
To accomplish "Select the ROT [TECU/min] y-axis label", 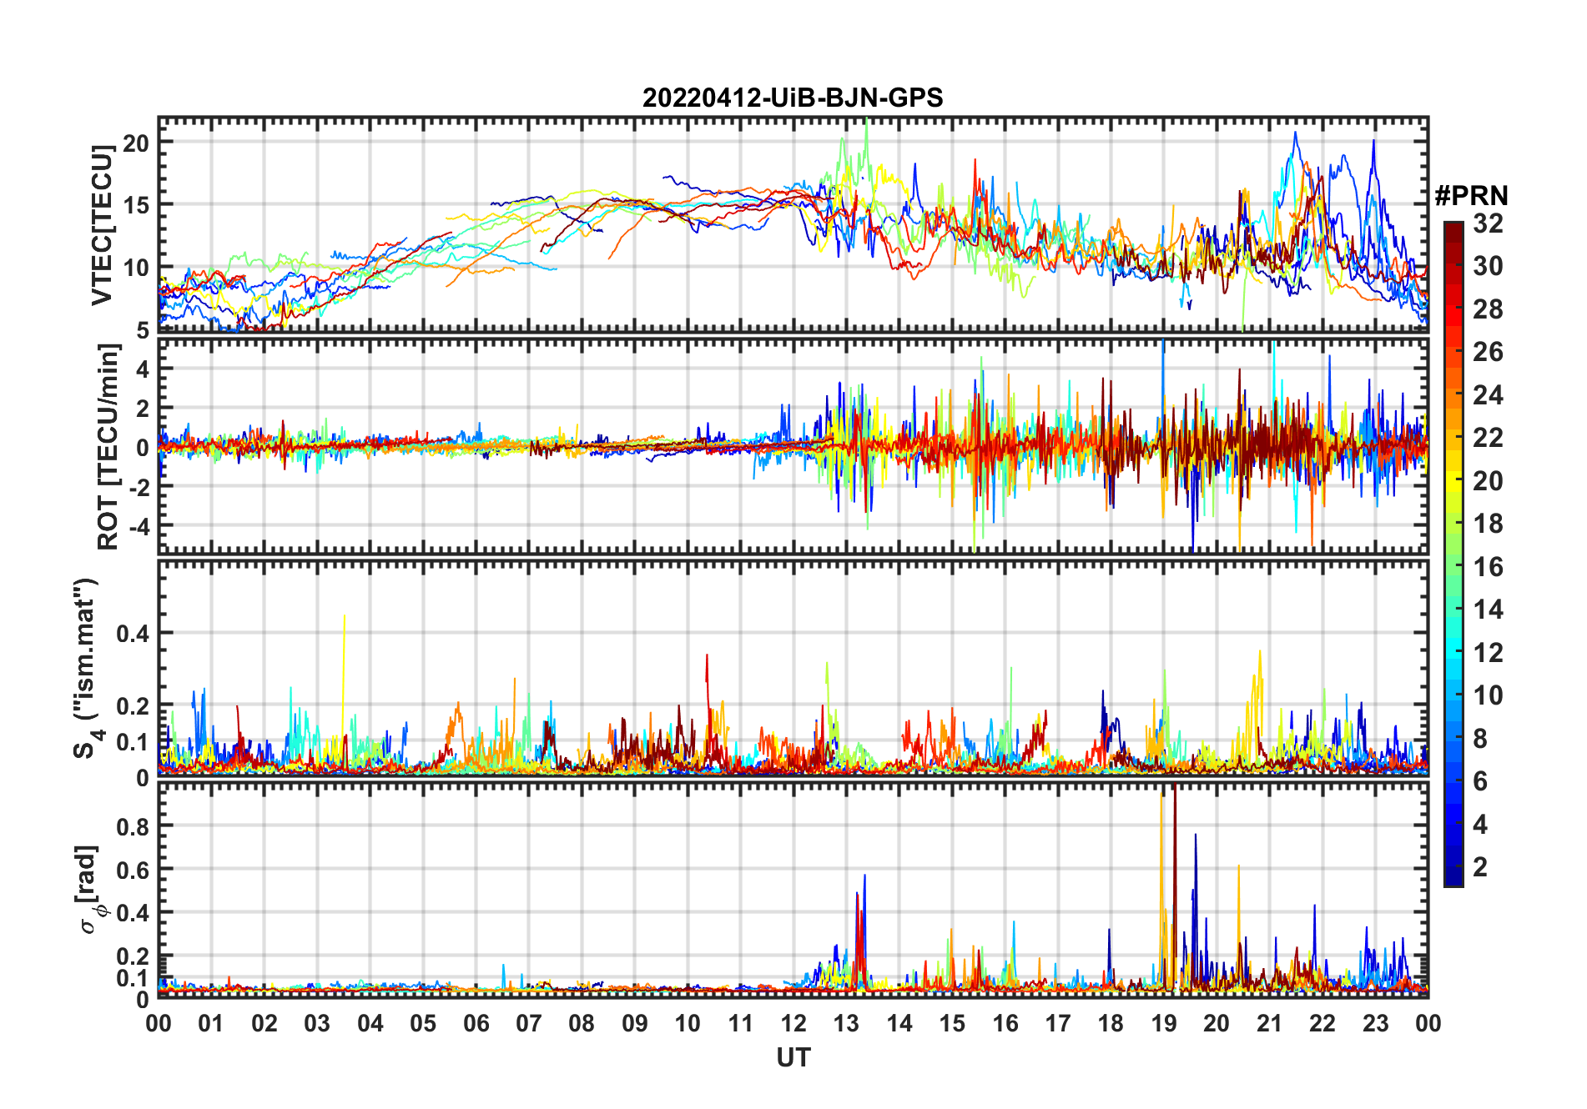I will click(108, 447).
